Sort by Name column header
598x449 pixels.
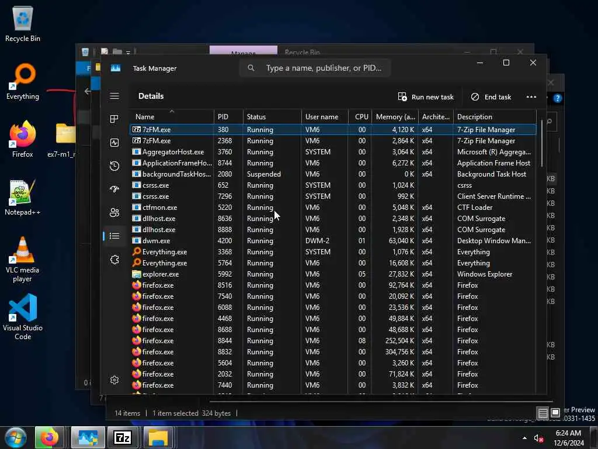[172, 117]
